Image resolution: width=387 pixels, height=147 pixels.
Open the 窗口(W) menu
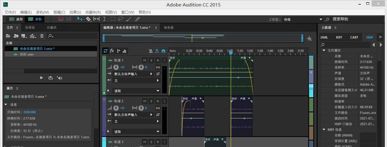coord(128,12)
